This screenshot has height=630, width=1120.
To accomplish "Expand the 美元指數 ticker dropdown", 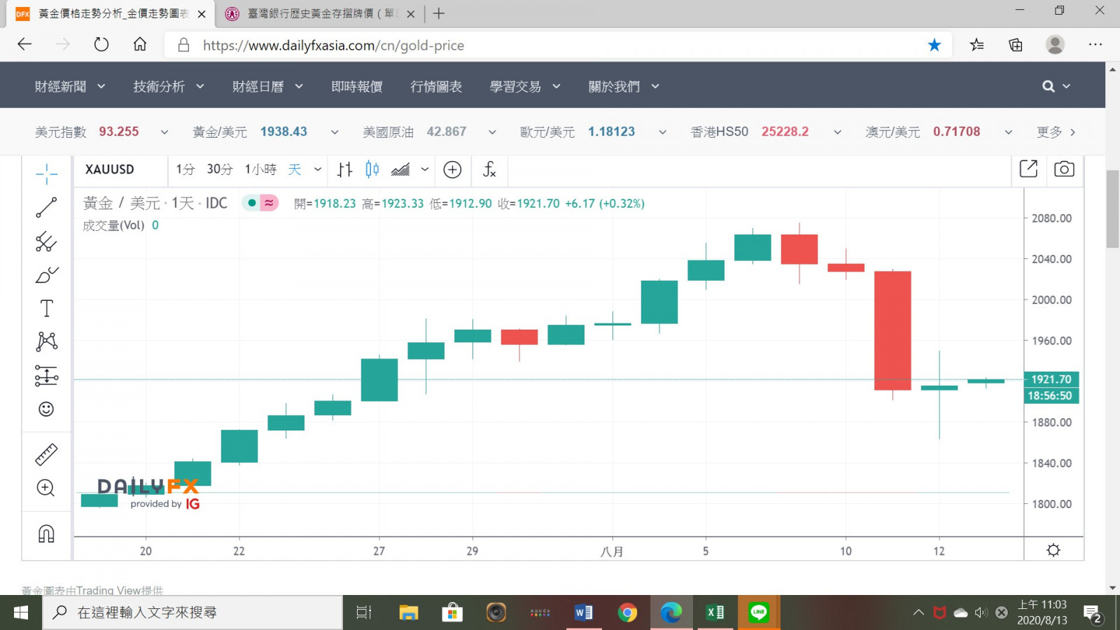I will (164, 132).
